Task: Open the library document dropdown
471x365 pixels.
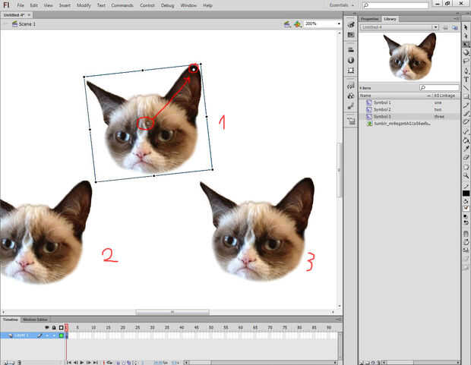Action: 435,27
